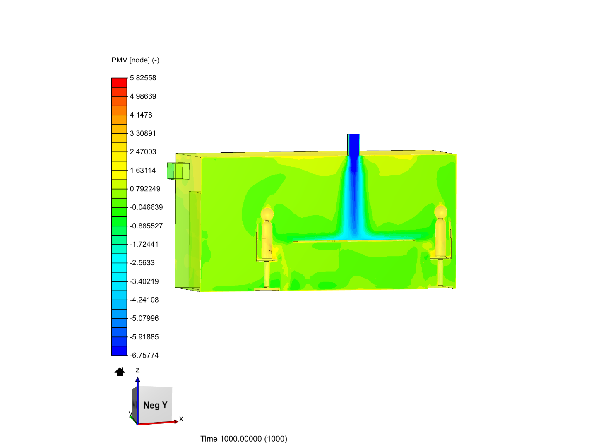Click the blue inlet duct above room
Viewport: 596px width, 447px height.
tap(353, 144)
